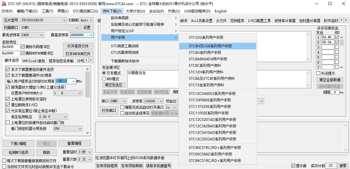Switch to 波特率计算器 tab
The width and height of the screenshot is (350, 169).
(285, 21)
